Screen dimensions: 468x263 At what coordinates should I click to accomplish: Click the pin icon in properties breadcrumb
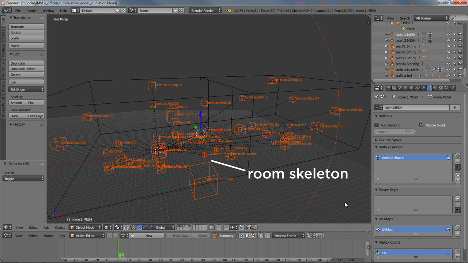pos(376,97)
